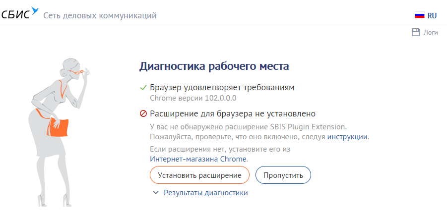Screen dimensions: 447x222
Task: Click the Браузер удовлетворяет требованиям status line
Action: point(222,88)
